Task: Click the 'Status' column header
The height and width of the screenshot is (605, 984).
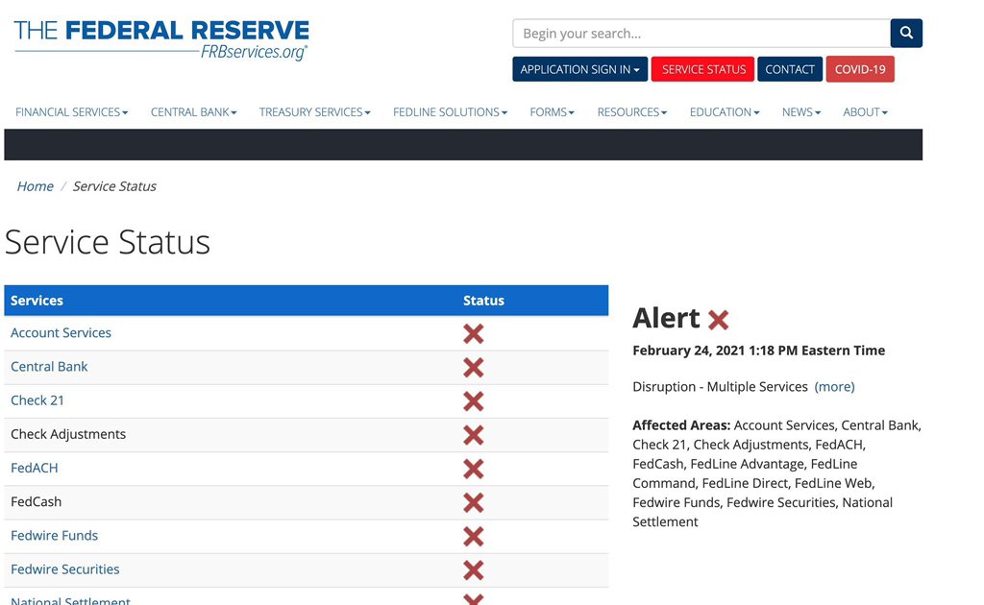Action: [x=483, y=301]
